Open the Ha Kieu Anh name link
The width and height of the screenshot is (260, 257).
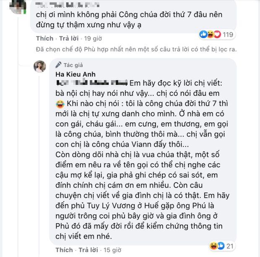coord(72,74)
